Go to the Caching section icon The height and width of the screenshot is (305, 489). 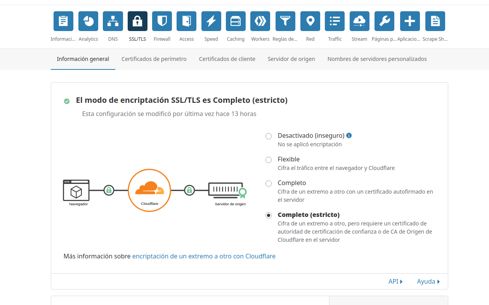pos(236,21)
